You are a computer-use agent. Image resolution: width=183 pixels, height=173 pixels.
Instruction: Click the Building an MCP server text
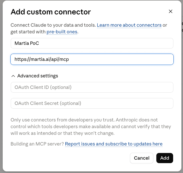click(x=37, y=144)
